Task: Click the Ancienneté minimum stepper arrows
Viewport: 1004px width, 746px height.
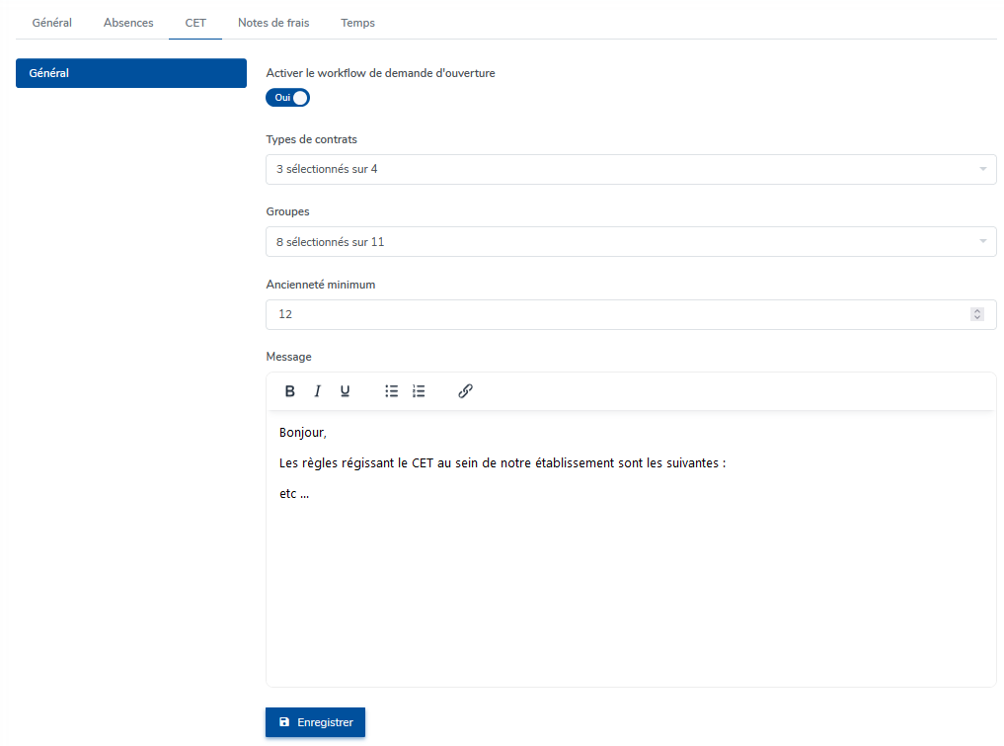Action: coord(976,314)
